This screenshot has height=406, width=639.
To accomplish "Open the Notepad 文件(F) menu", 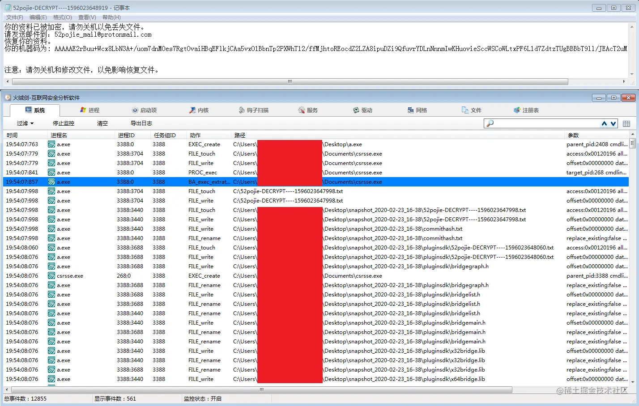I will (x=15, y=17).
